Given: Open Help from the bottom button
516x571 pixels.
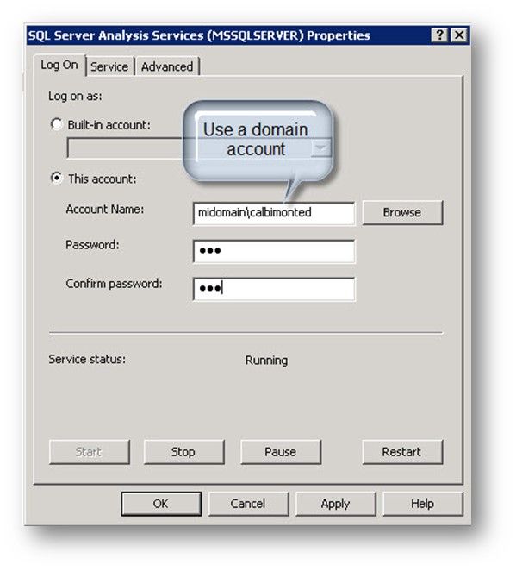Looking at the screenshot, I should click(423, 504).
